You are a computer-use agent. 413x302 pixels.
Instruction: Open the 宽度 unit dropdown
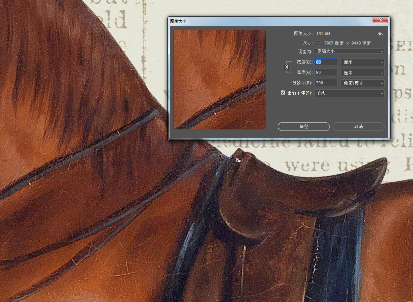coord(362,62)
